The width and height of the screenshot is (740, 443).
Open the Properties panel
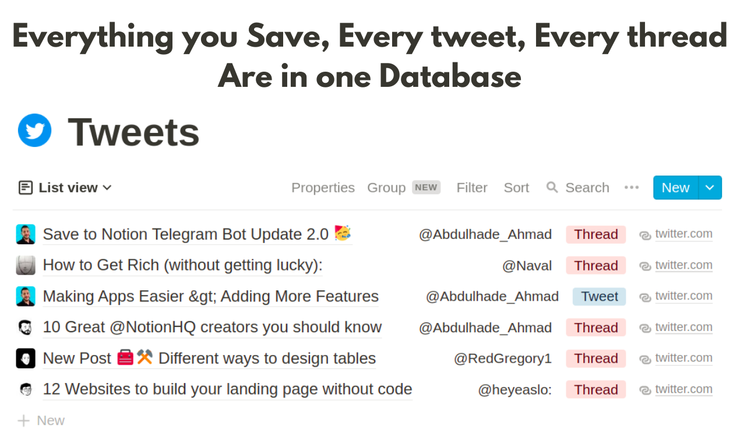[323, 187]
